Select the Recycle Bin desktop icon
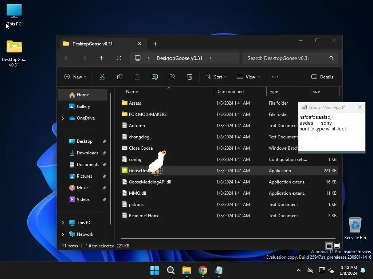Image resolution: width=373 pixels, height=279 pixels. tap(355, 229)
